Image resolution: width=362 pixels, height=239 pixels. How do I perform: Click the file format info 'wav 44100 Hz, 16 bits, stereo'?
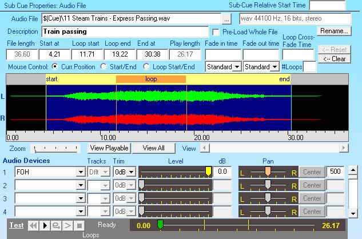click(x=295, y=19)
